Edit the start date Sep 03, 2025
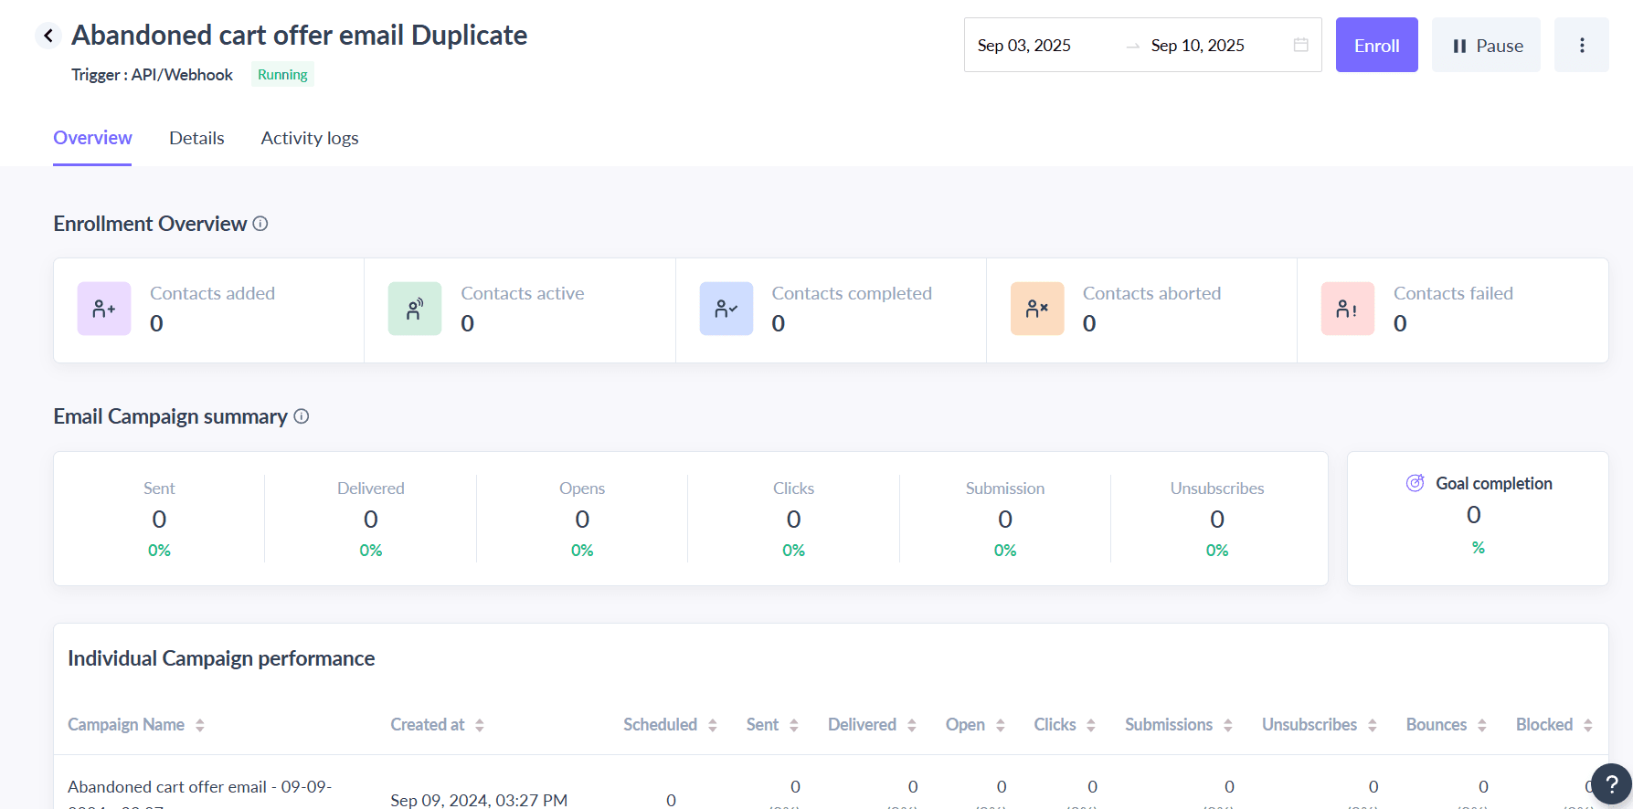 point(1024,46)
